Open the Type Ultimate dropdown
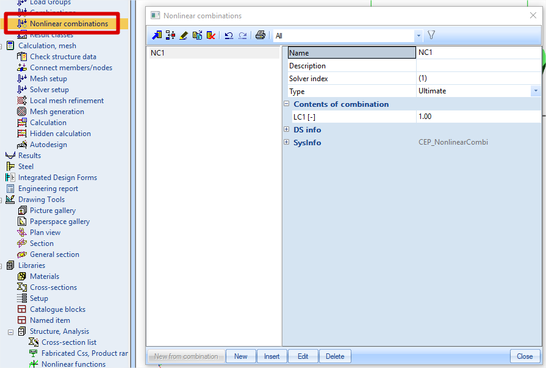 tap(536, 91)
